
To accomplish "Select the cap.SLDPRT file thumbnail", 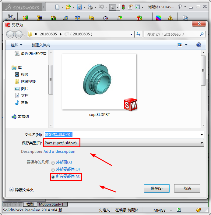I will (x=99, y=82).
